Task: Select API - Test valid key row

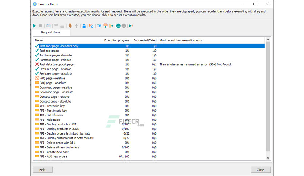Action: [149, 106]
